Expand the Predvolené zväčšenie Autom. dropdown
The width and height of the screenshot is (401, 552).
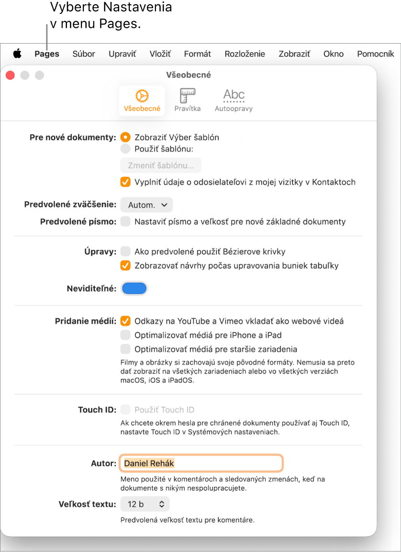coord(146,205)
